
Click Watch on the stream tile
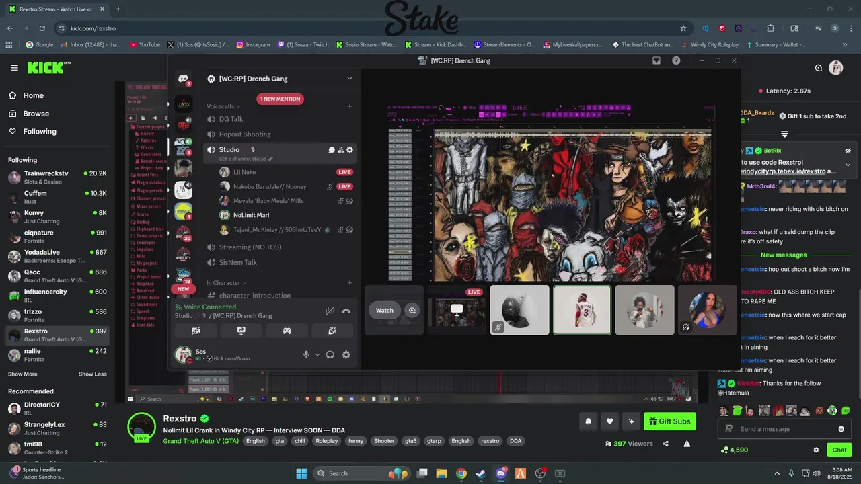click(384, 310)
